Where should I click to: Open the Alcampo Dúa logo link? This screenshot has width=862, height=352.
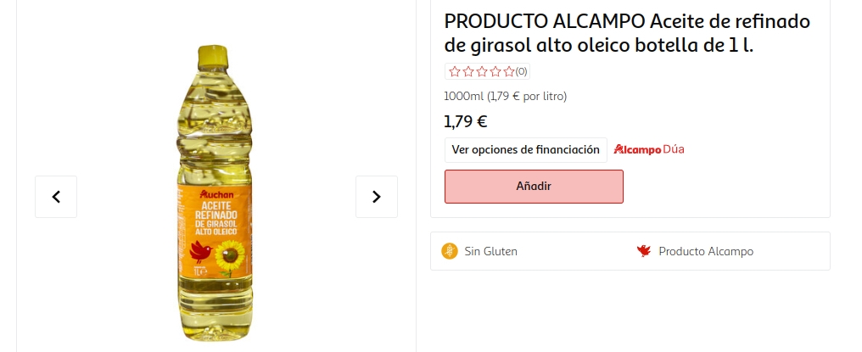649,150
